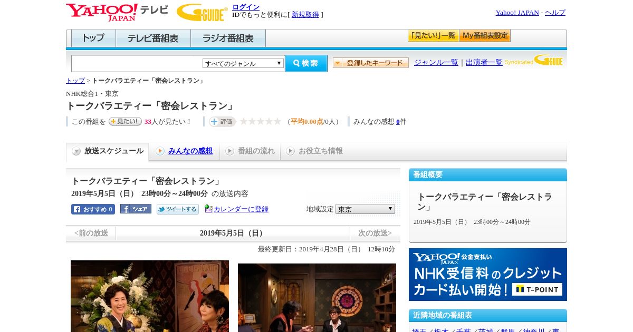Click the 検索 magnifier search button
Viewport: 633px width, 332px height.
point(306,63)
